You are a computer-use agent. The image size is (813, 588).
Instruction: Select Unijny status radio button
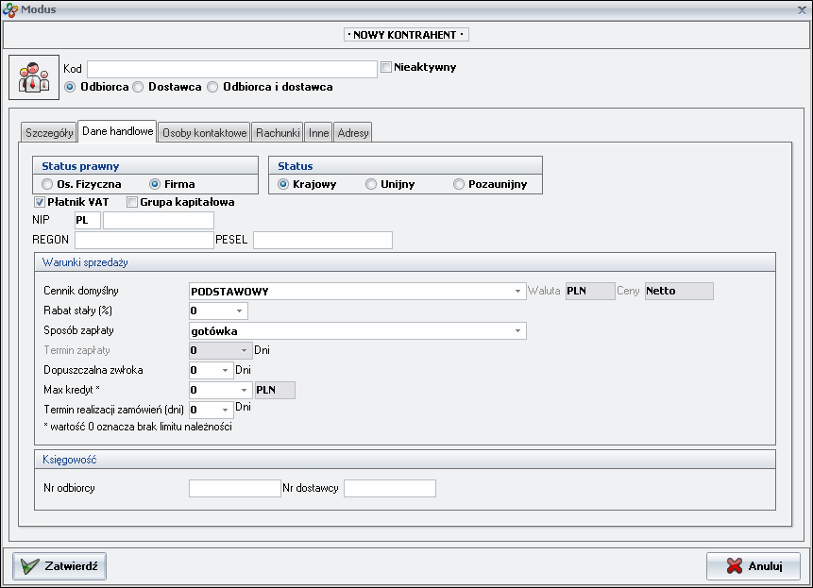pyautogui.click(x=371, y=184)
